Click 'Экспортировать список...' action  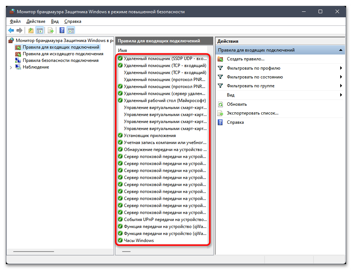[252, 113]
